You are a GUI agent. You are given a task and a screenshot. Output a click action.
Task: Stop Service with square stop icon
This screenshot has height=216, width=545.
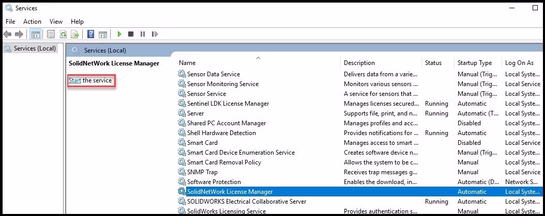131,34
